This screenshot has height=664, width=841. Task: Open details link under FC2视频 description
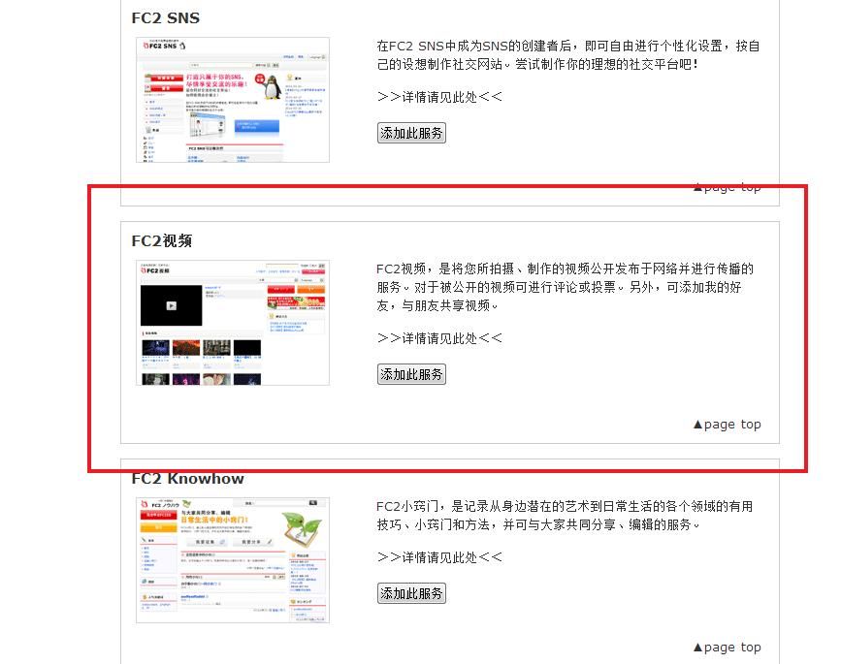[x=439, y=338]
